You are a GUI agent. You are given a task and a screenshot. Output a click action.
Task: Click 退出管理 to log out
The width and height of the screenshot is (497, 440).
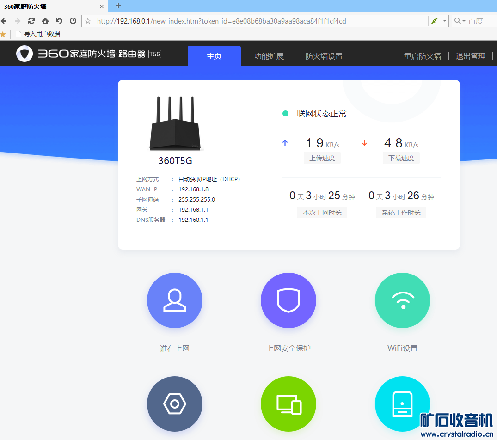point(470,56)
